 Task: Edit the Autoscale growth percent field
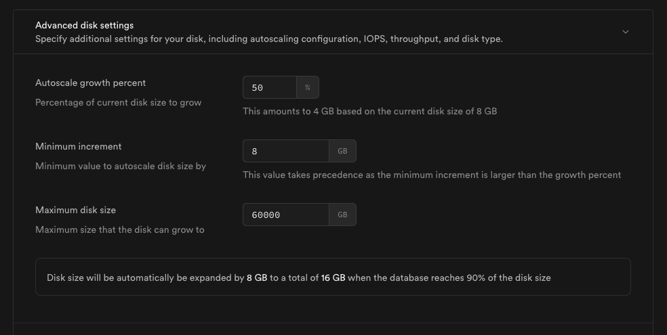pyautogui.click(x=270, y=87)
